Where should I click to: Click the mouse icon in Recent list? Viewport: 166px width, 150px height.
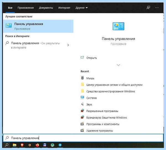tap(82, 78)
